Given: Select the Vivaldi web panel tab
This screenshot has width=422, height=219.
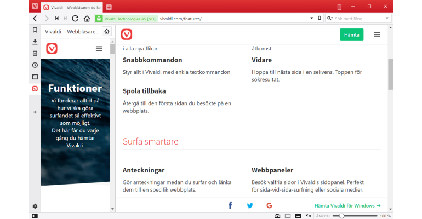Looking at the screenshot, I should click(x=35, y=89).
